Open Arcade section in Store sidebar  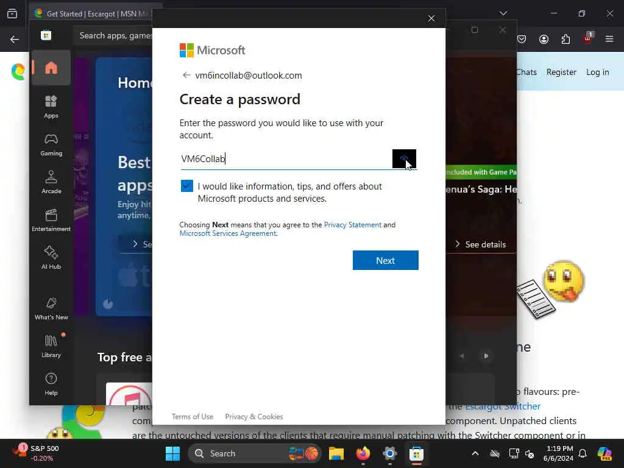click(x=51, y=182)
